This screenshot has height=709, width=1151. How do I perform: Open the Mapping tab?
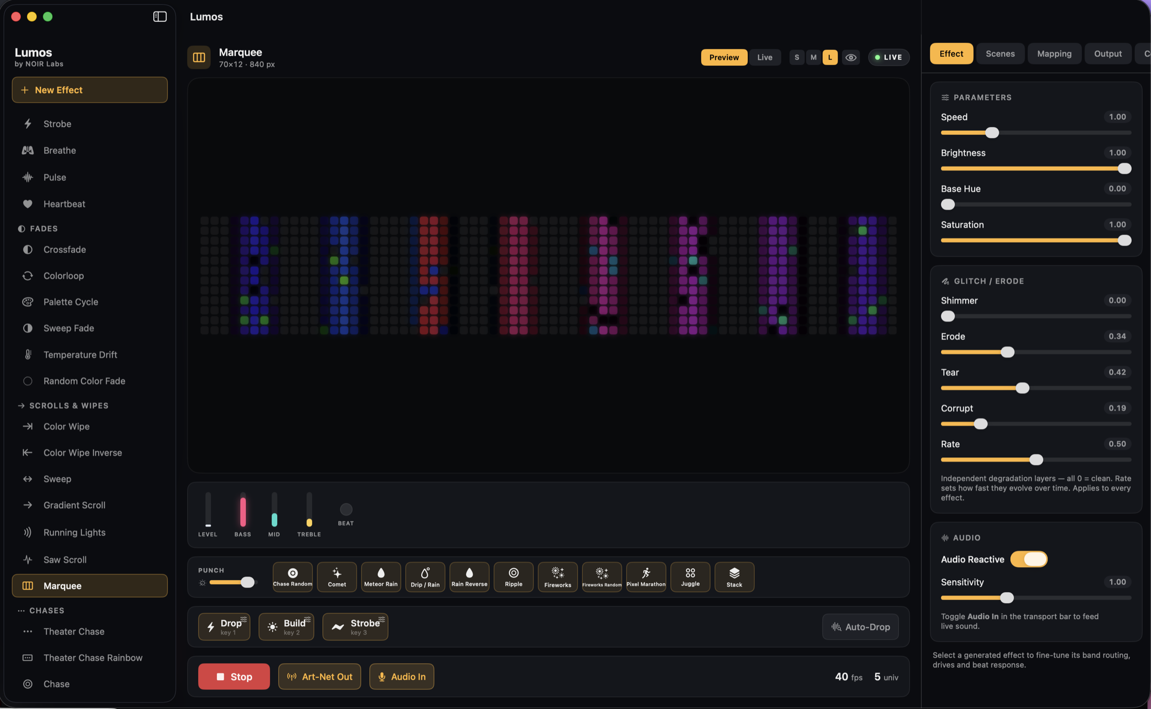click(x=1054, y=53)
